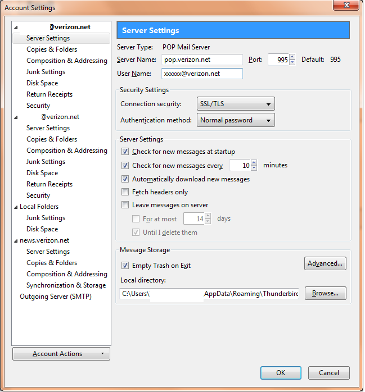
Task: Increase the Port number using up arrow
Action: (292, 57)
